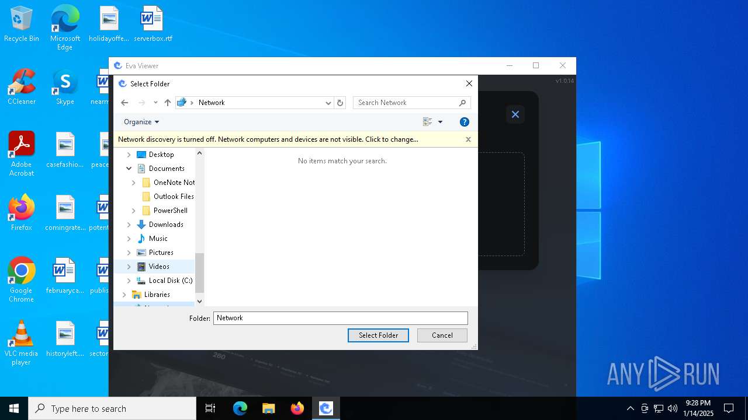Expand the address bar path dropdown
The height and width of the screenshot is (420, 748).
(x=328, y=103)
